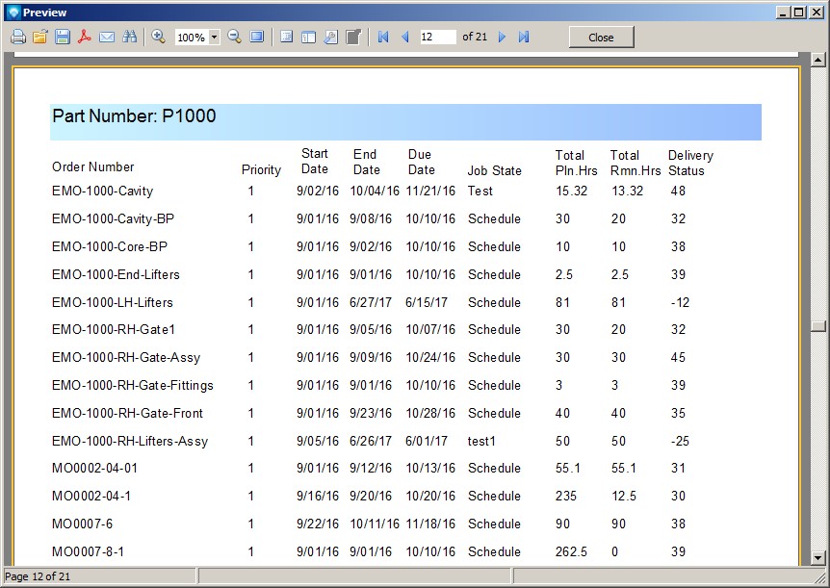Viewport: 830px width, 588px height.
Task: Toggle the report outline panel icon
Action: (x=286, y=37)
